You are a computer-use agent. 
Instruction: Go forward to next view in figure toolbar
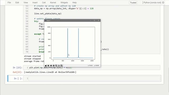click(51, 66)
